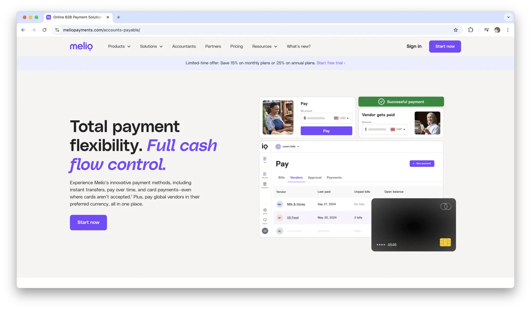
Task: Click the UF vendor avatar
Action: 280,218
